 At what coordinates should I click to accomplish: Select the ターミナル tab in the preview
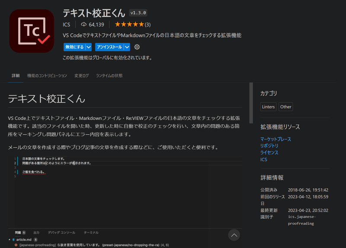pos(91,232)
